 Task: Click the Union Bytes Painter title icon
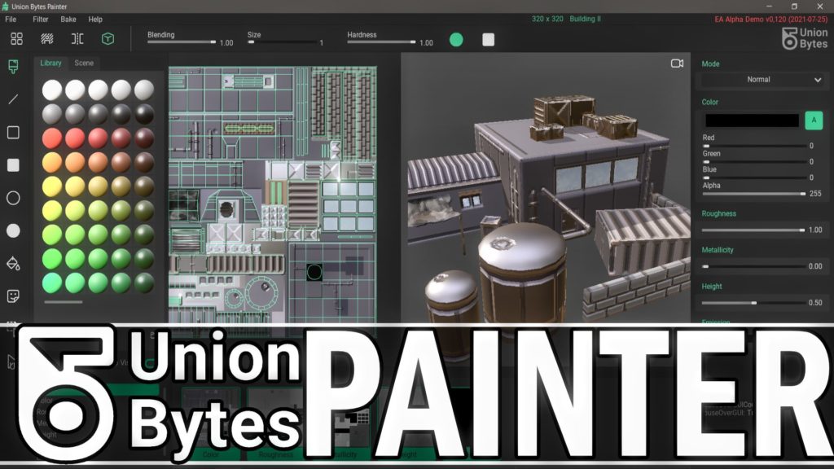[6, 7]
